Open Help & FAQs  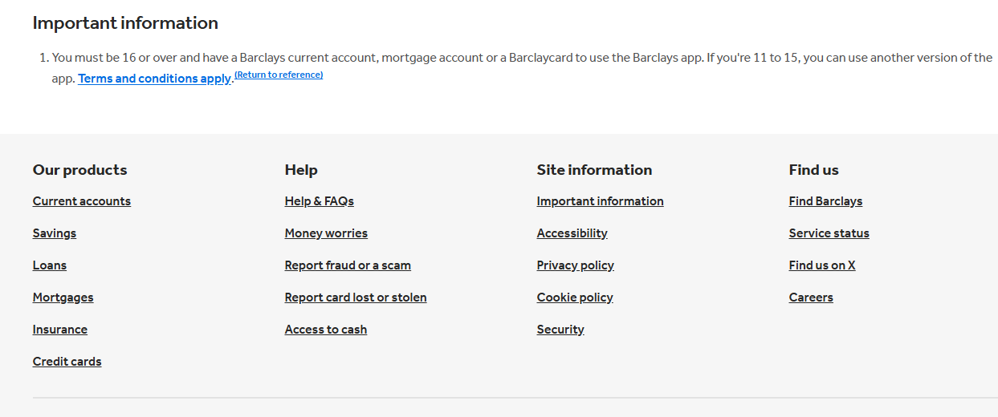click(320, 201)
